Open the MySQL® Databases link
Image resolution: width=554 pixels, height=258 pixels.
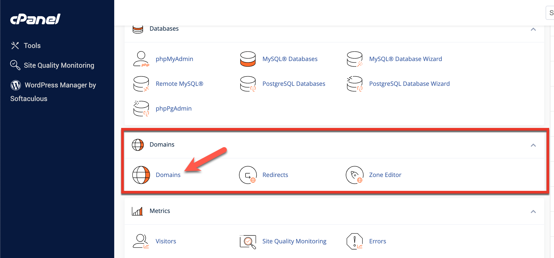[x=290, y=59]
